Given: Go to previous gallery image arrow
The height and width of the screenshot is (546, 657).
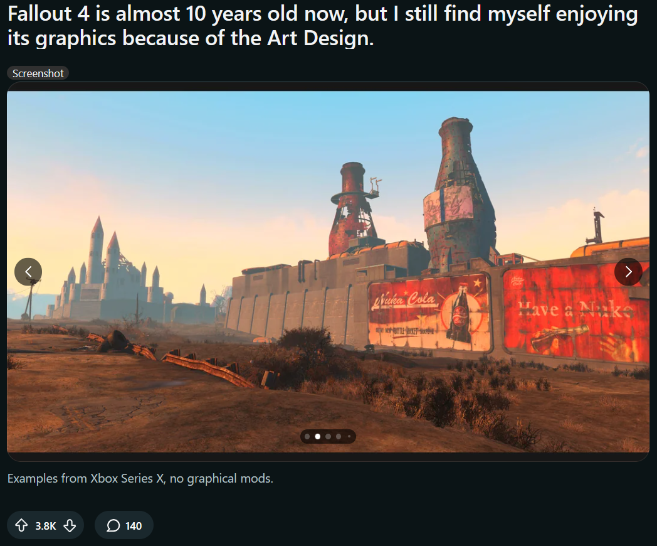Looking at the screenshot, I should tap(28, 272).
